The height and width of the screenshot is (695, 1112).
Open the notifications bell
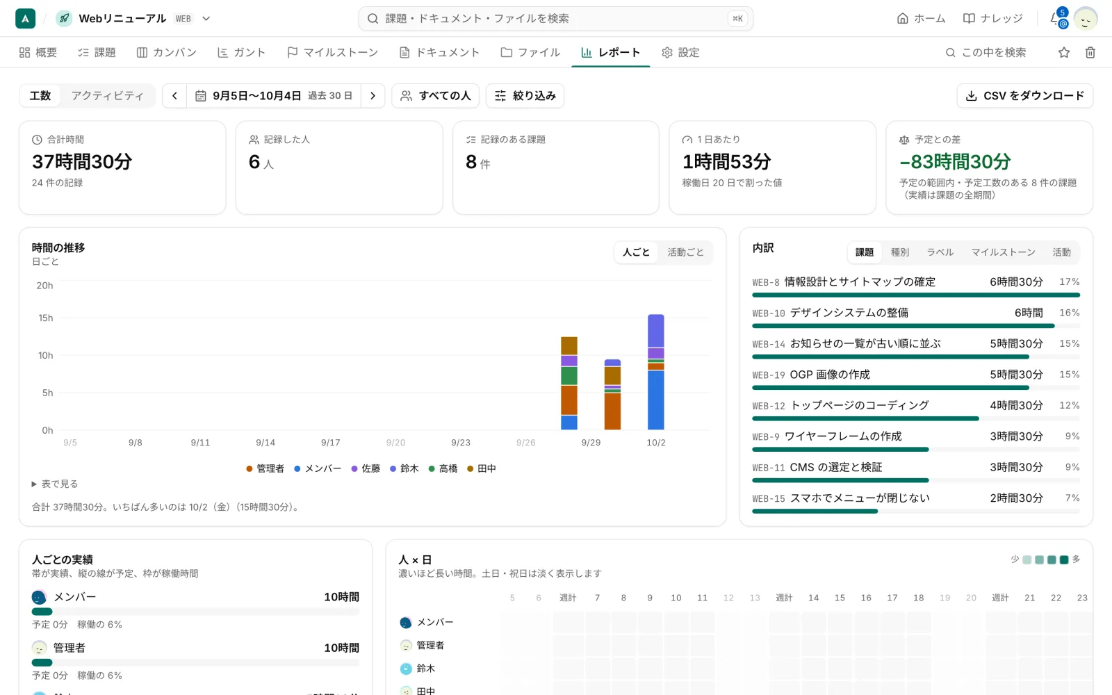click(x=1057, y=19)
